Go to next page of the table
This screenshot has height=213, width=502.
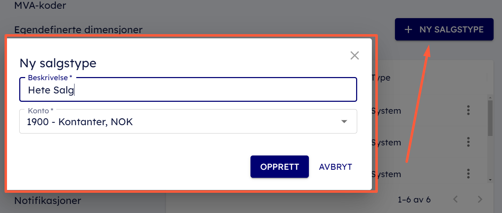click(480, 199)
